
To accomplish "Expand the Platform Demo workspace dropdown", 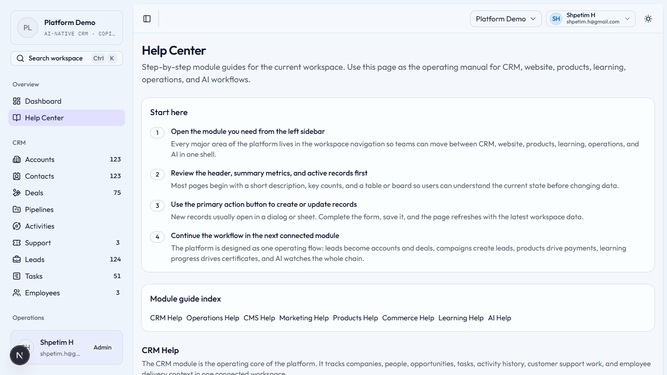I will point(505,19).
